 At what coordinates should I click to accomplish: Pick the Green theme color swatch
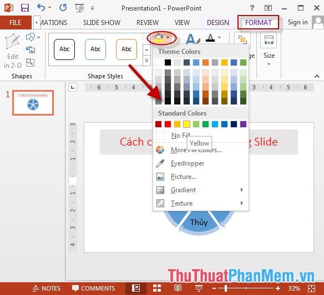point(243,62)
